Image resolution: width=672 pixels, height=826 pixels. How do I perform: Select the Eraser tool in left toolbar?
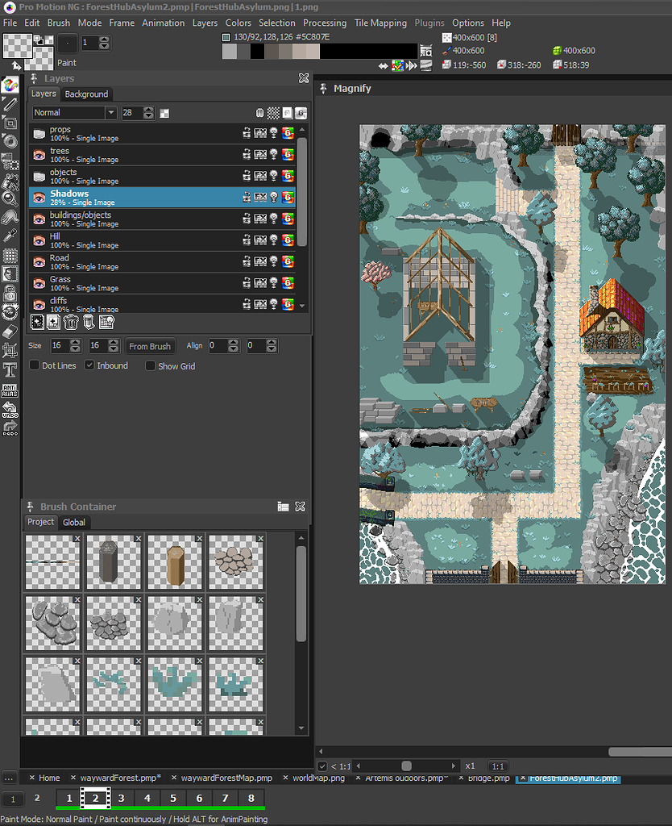click(x=10, y=332)
